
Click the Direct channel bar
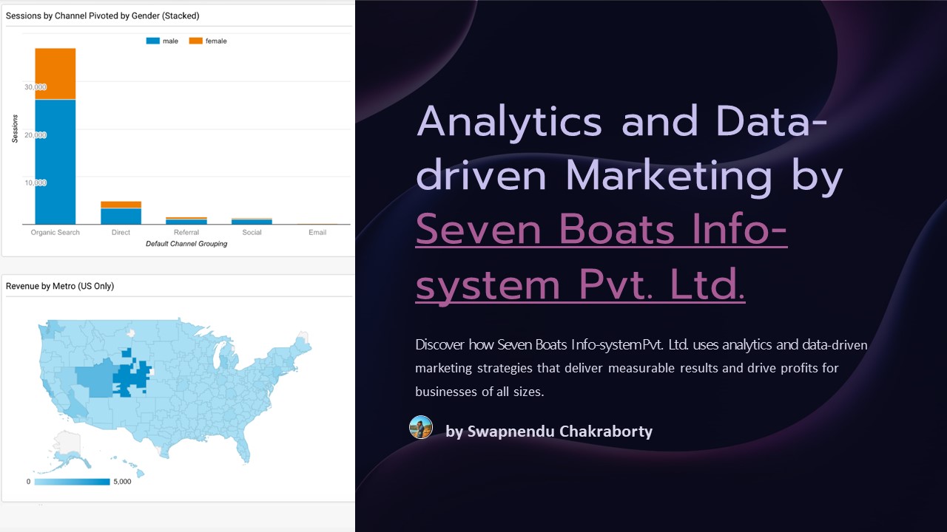[121, 213]
